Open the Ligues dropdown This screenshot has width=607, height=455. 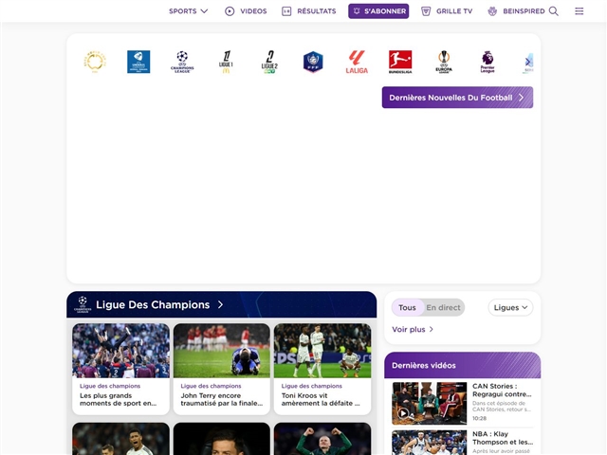pos(510,307)
